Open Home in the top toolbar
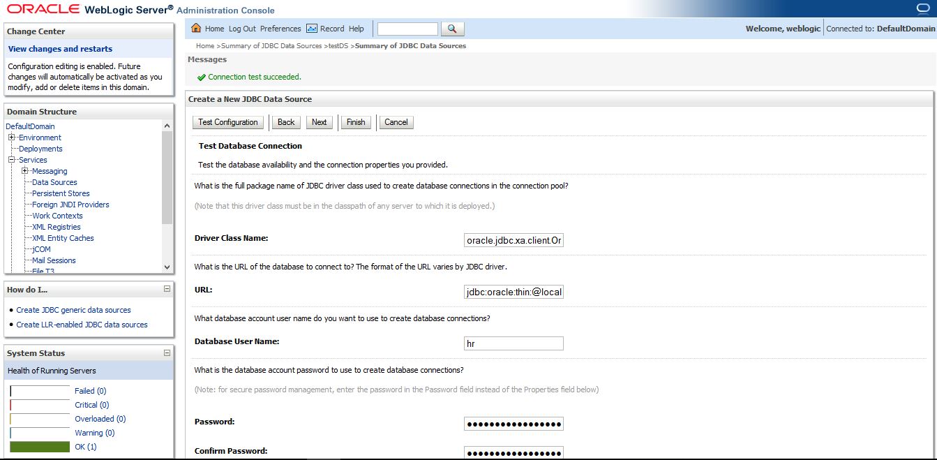This screenshot has height=460, width=937. 214,29
